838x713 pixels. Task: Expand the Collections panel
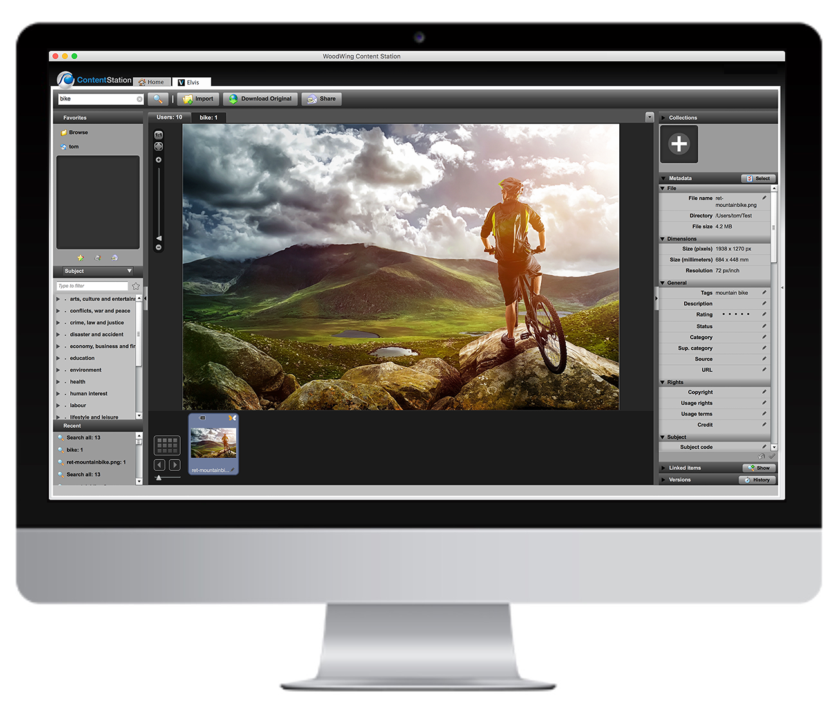(x=663, y=118)
